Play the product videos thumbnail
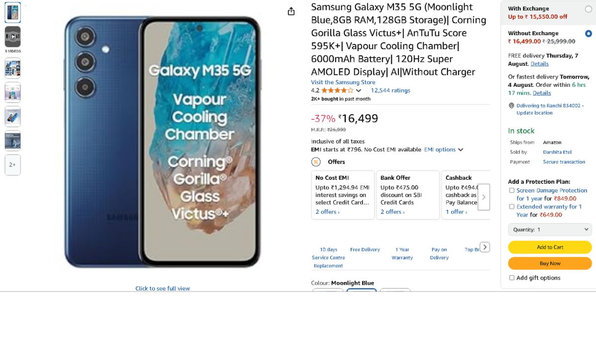The height and width of the screenshot is (357, 596). point(12,37)
